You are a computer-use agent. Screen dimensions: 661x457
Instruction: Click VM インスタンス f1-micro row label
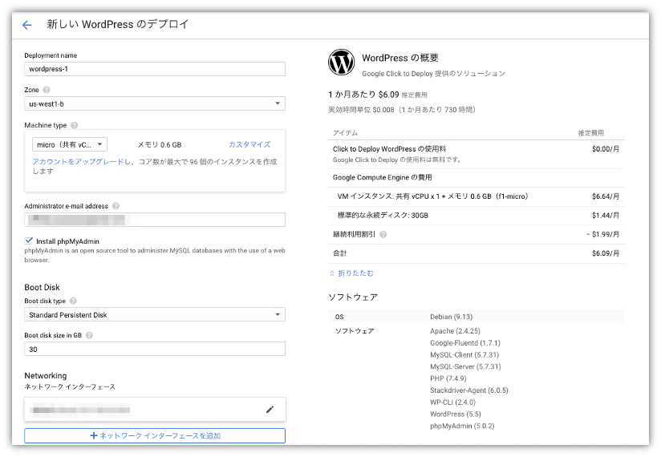433,196
